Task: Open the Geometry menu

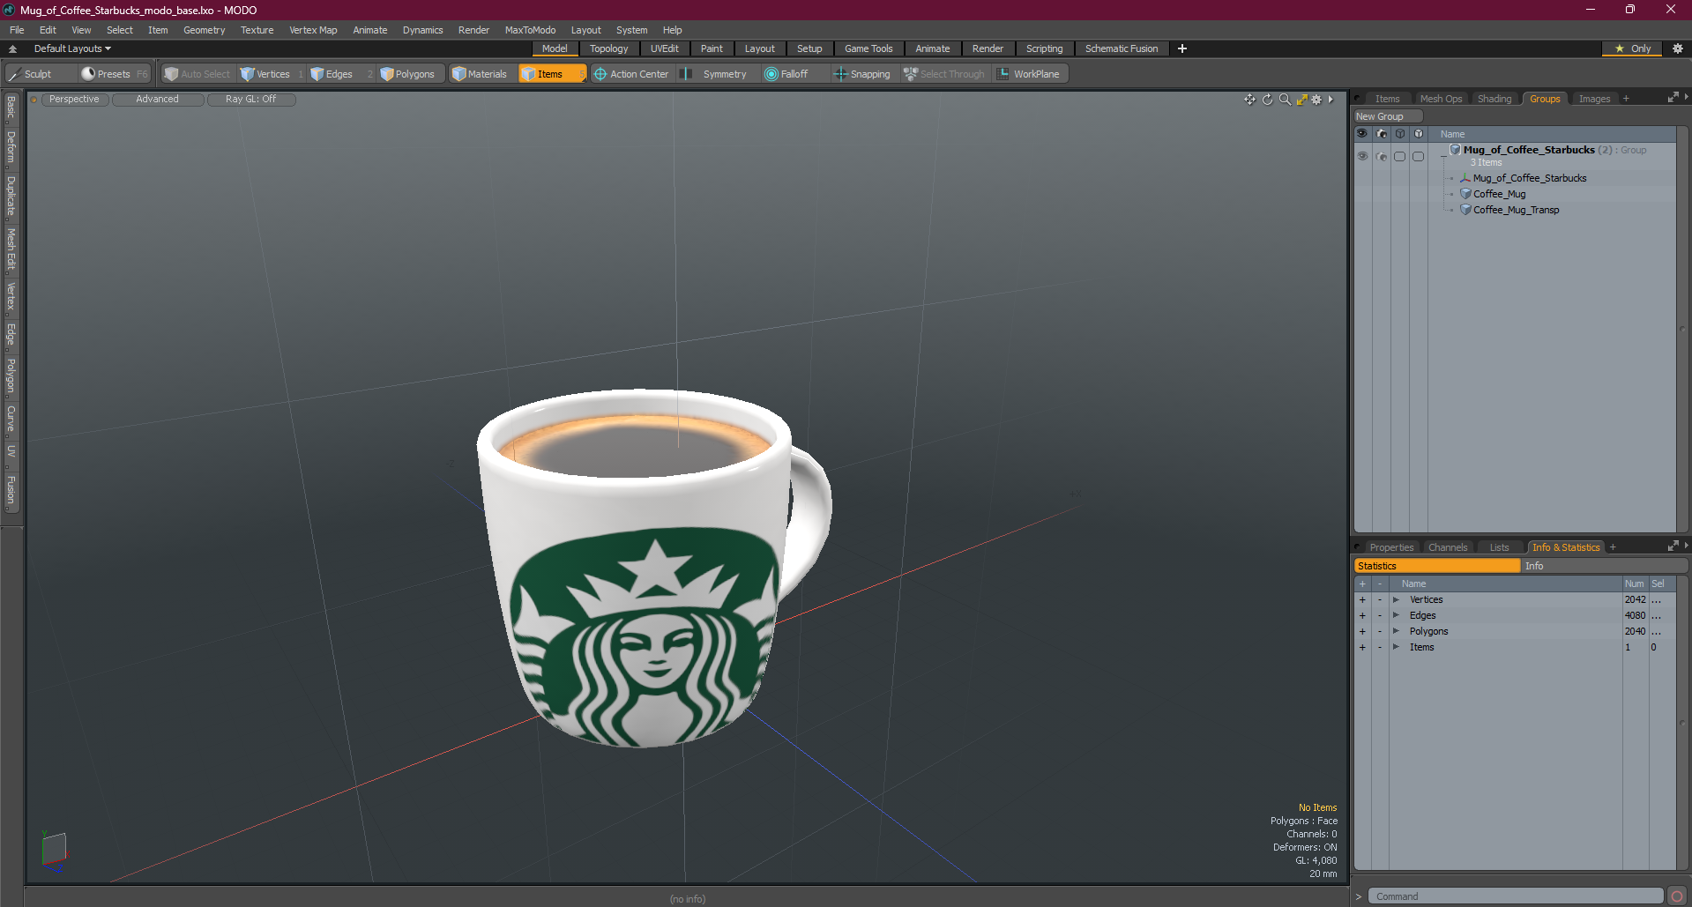Action: (x=204, y=30)
